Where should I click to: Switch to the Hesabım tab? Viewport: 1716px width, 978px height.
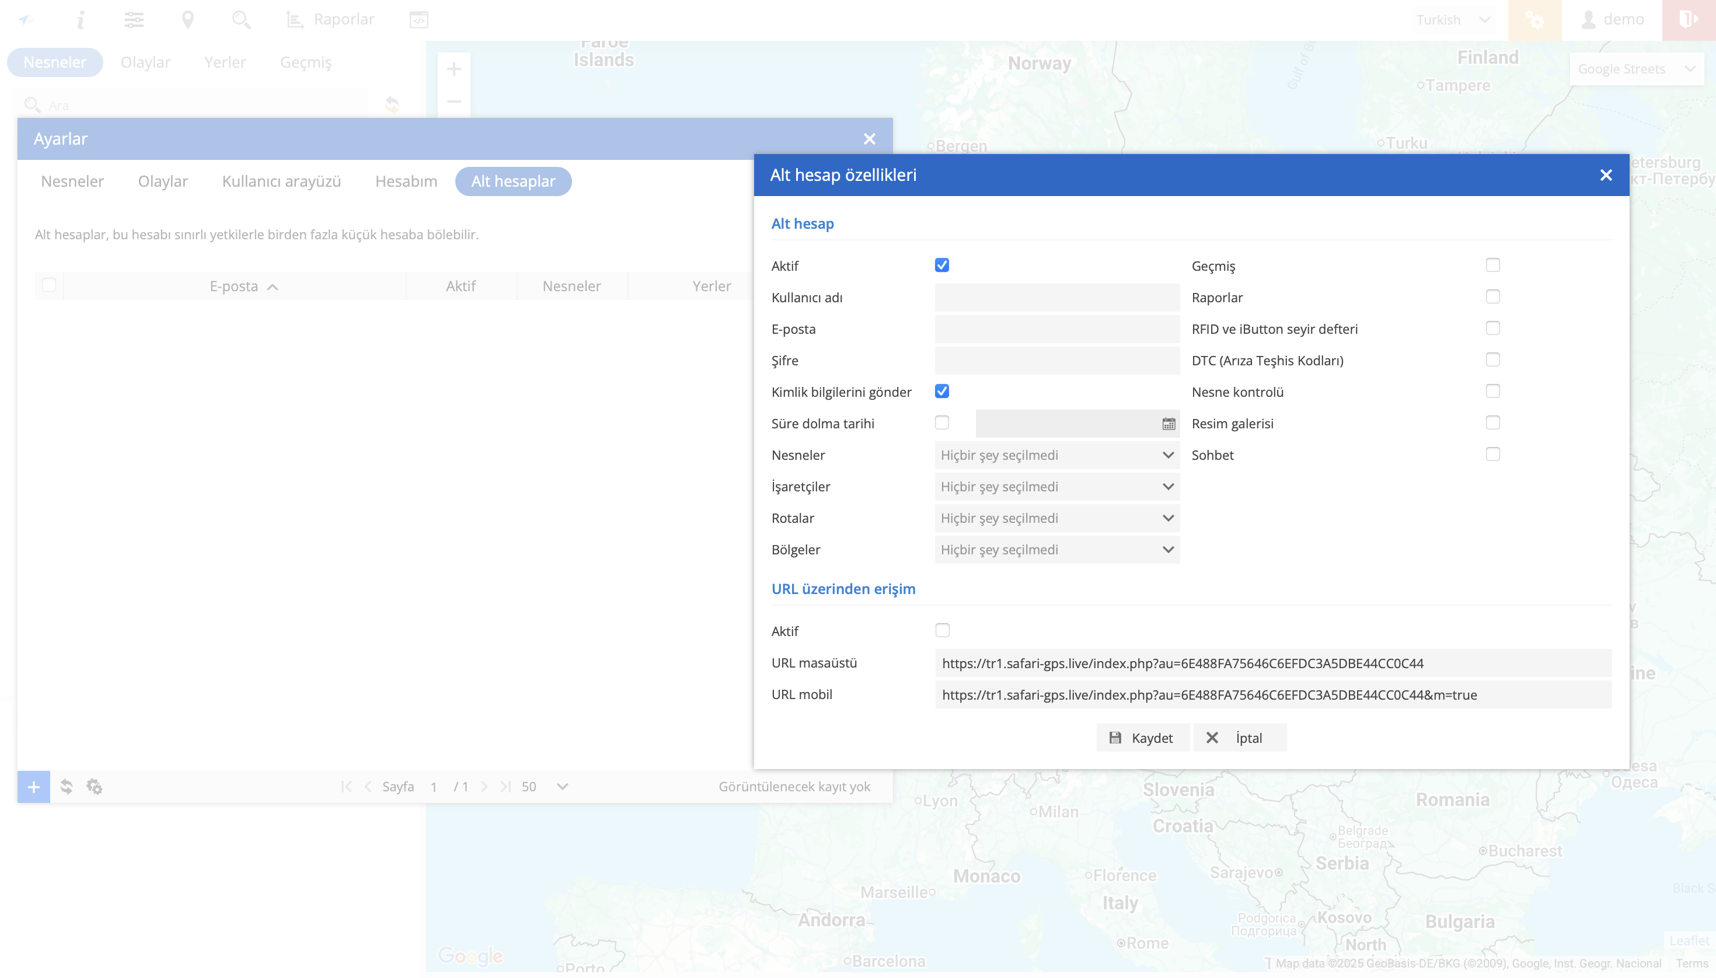click(x=406, y=181)
